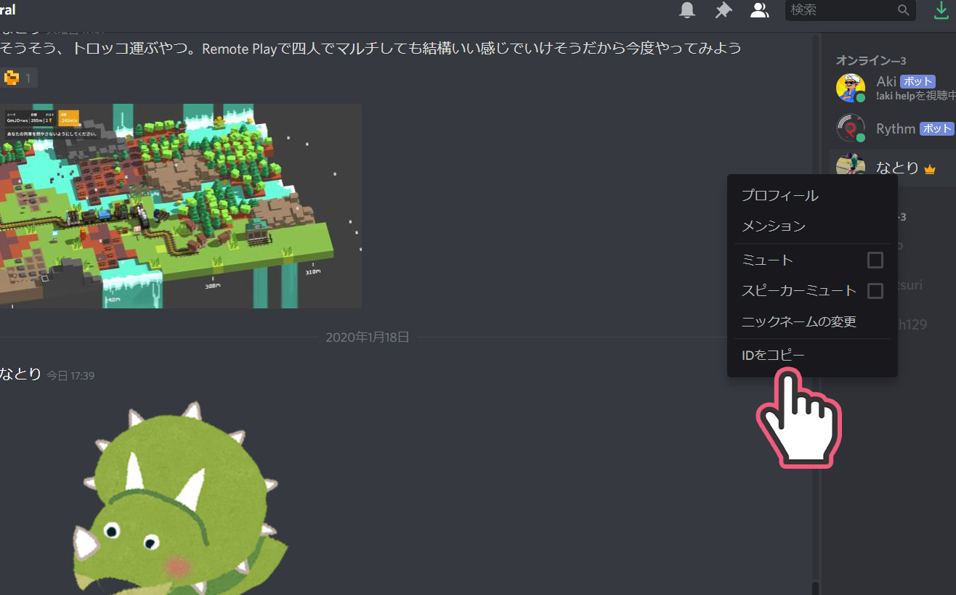Select スピーカーミュート menu entry

click(812, 290)
